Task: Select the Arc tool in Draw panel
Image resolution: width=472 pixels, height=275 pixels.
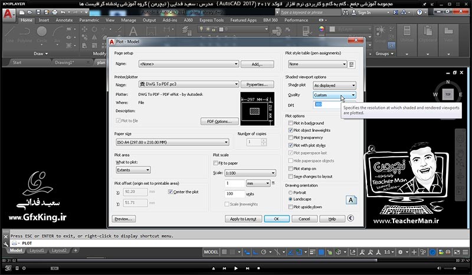Action: point(57,34)
